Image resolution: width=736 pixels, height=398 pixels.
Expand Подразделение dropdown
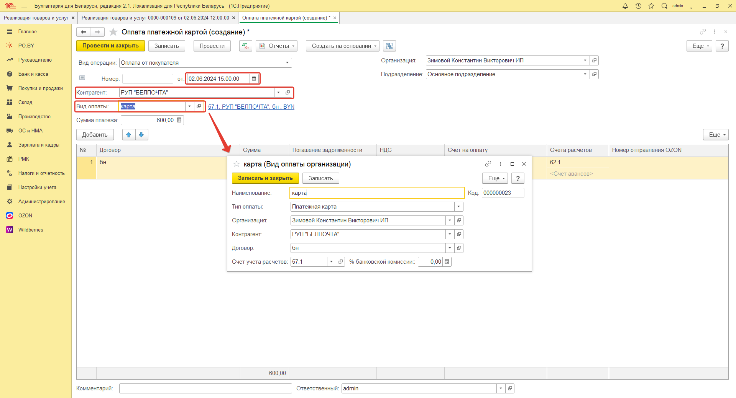pyautogui.click(x=585, y=74)
